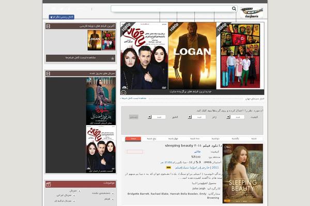Select the Sunday (یکشنبه) tab
The height and width of the screenshot is (206, 310).
(x=235, y=139)
